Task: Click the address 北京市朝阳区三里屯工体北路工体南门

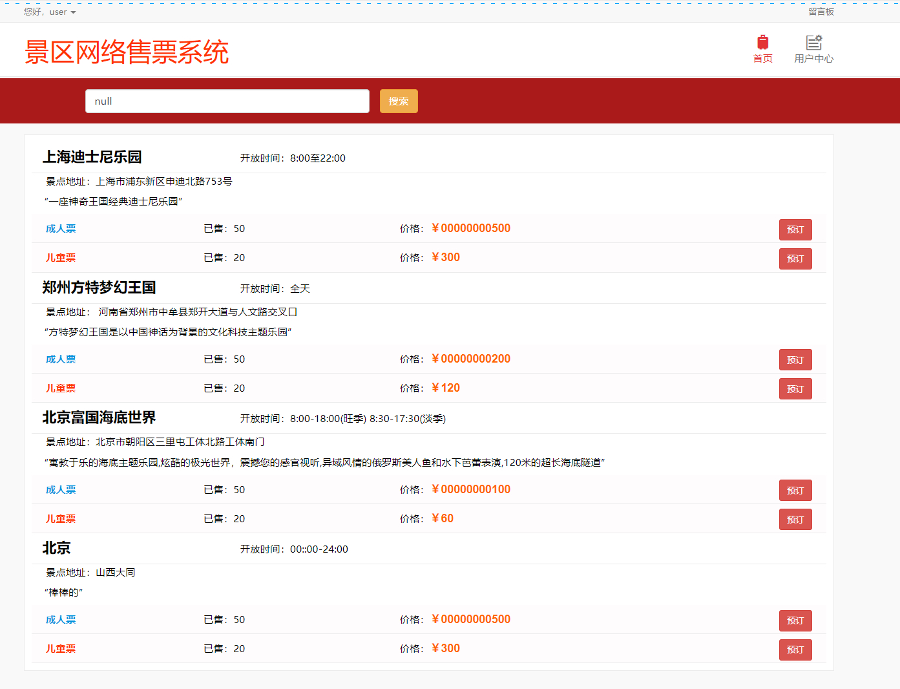Action: pos(180,442)
